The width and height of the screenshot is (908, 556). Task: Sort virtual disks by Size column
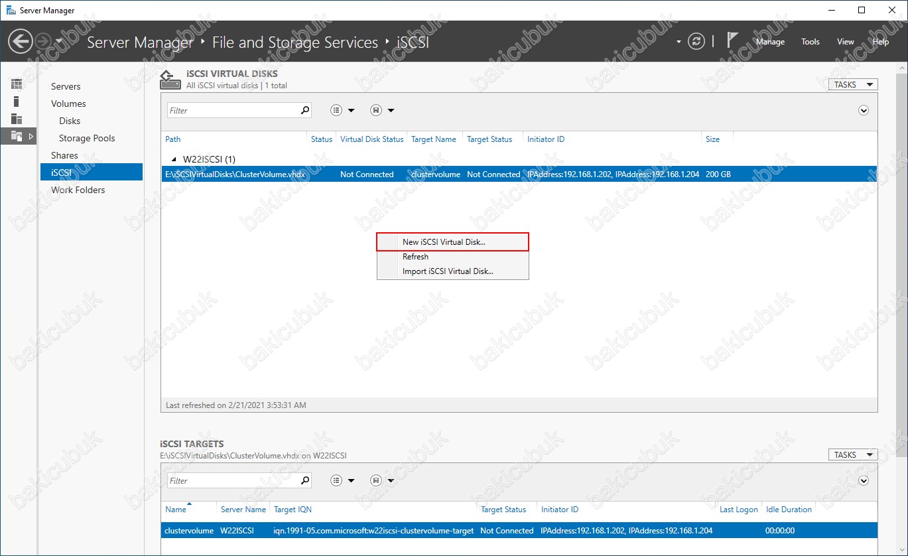click(x=712, y=139)
